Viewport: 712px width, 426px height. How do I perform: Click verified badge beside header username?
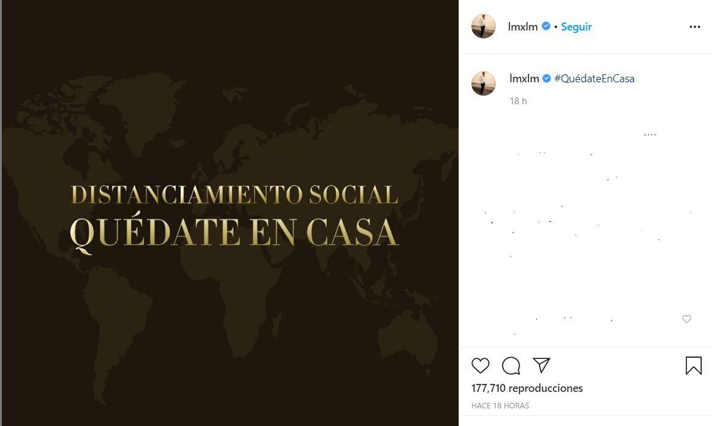coord(546,27)
